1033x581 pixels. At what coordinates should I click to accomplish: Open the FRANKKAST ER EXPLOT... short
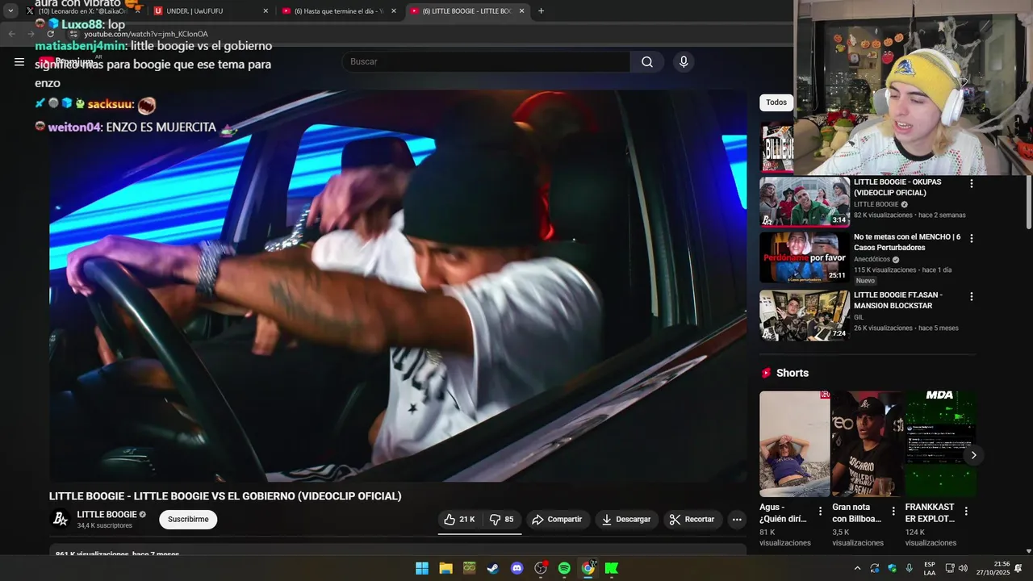[x=940, y=444]
